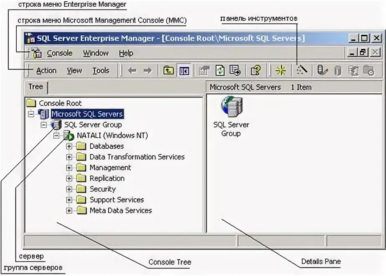Click the Microsoft SQL Servers details header
This screenshot has width=386, height=276.
click(245, 87)
